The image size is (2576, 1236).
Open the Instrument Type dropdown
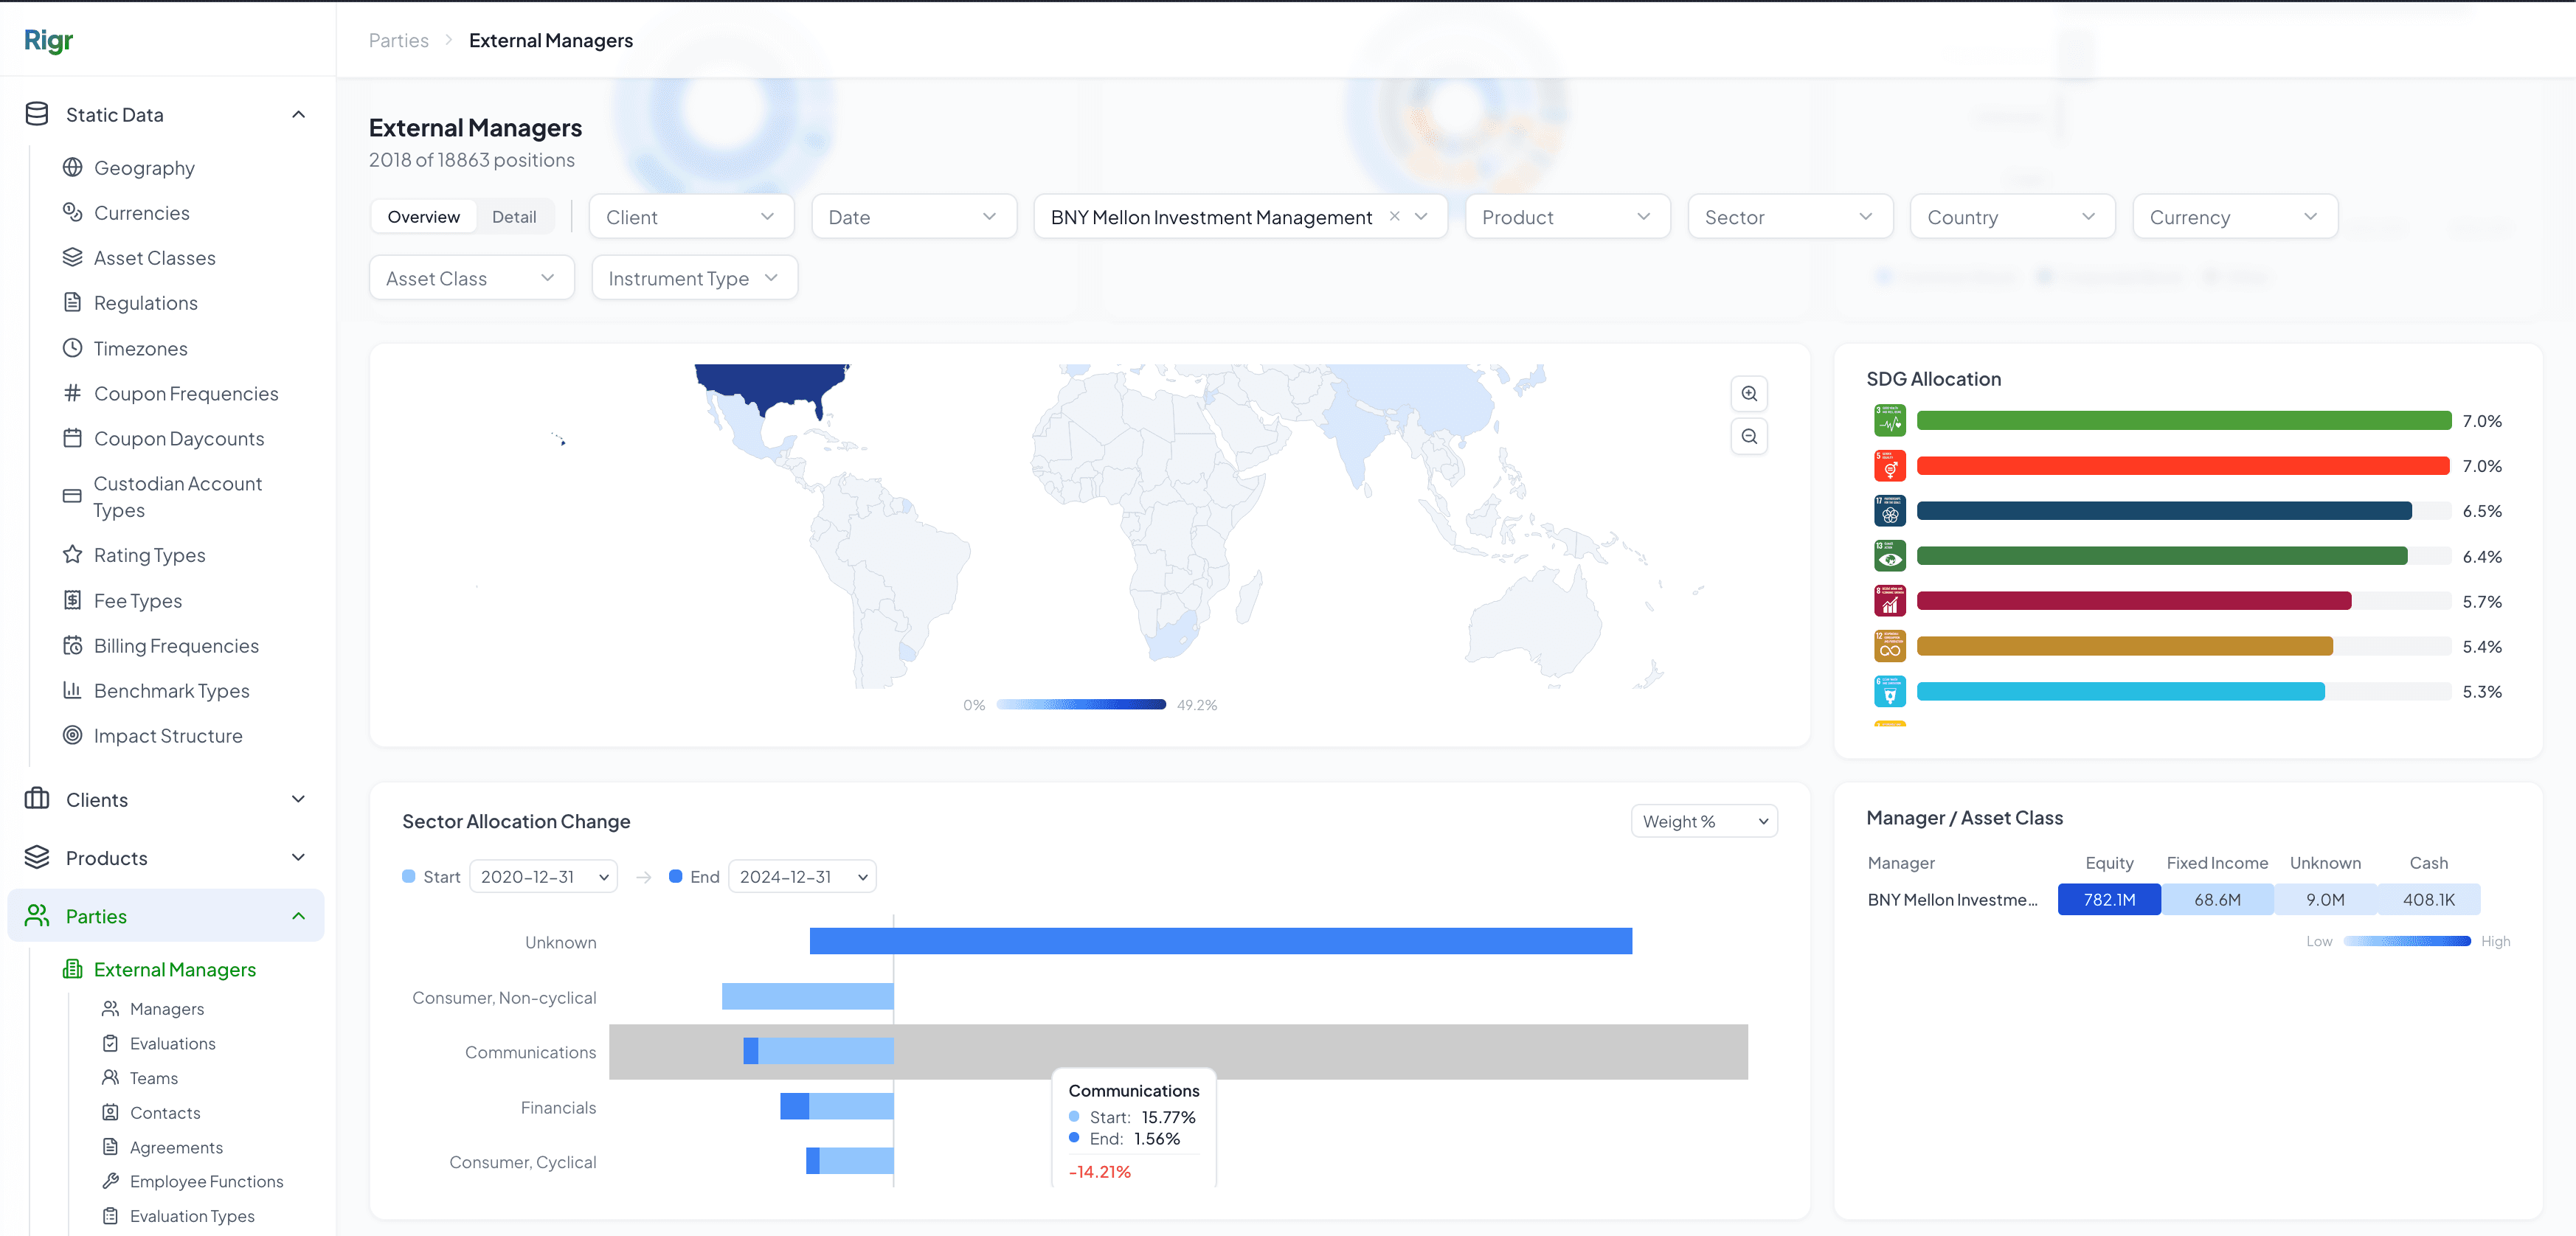[694, 278]
